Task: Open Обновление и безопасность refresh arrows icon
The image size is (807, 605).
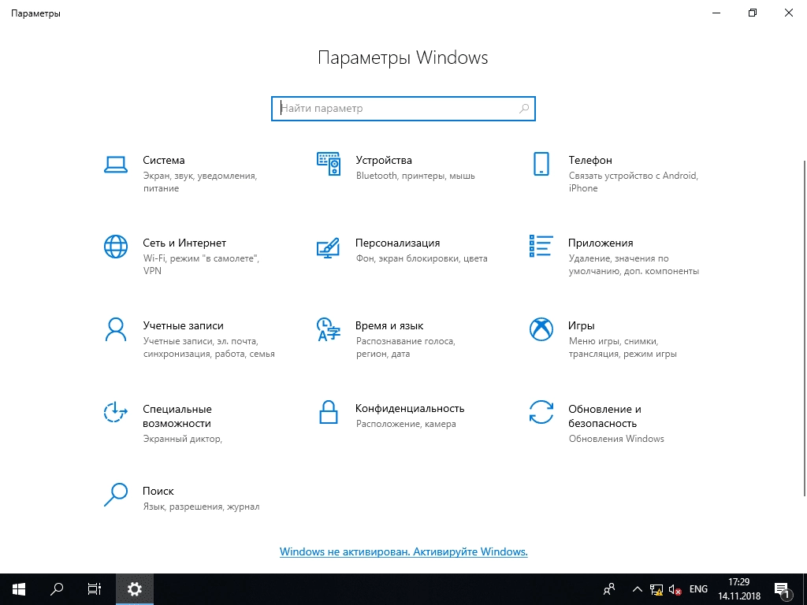Action: [541, 412]
